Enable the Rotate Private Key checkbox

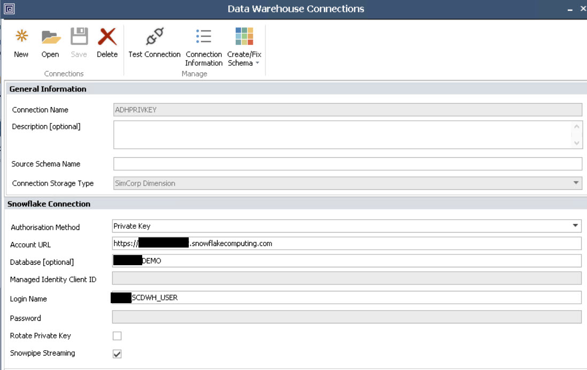[117, 336]
